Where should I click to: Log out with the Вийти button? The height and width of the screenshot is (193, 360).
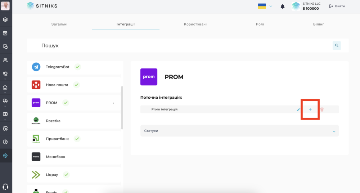pyautogui.click(x=337, y=6)
